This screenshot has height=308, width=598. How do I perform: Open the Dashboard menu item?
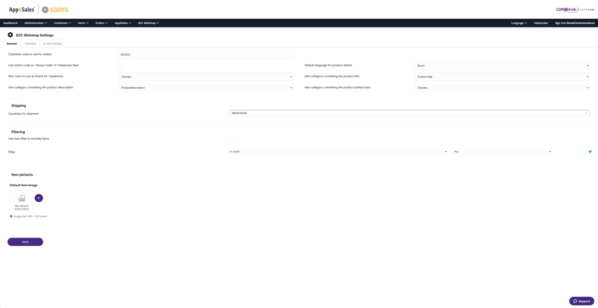10,23
